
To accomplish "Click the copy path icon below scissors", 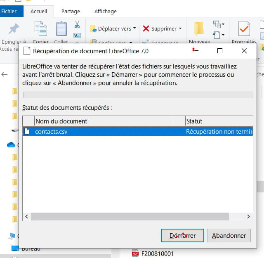I will (77, 35).
